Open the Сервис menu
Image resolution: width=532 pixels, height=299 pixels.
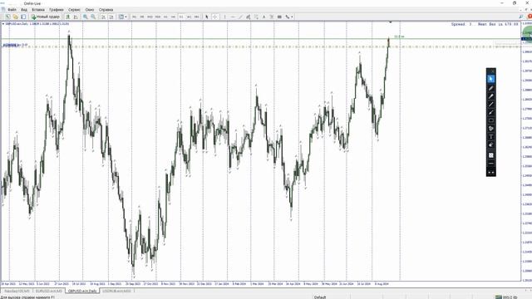74,10
